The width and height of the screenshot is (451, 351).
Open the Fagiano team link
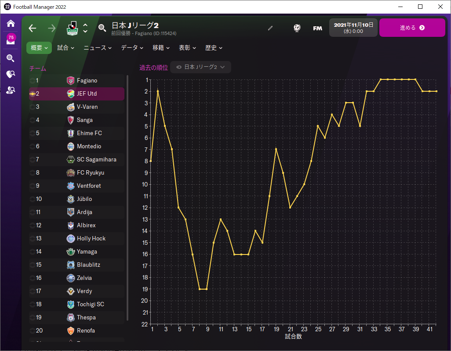(x=87, y=81)
